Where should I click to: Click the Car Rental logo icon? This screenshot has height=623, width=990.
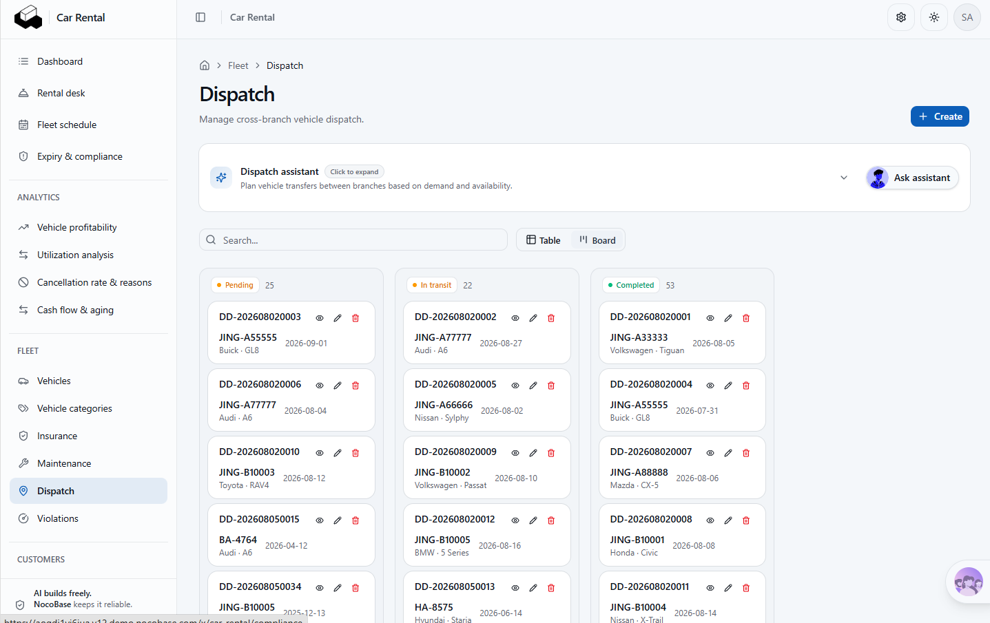(x=28, y=17)
